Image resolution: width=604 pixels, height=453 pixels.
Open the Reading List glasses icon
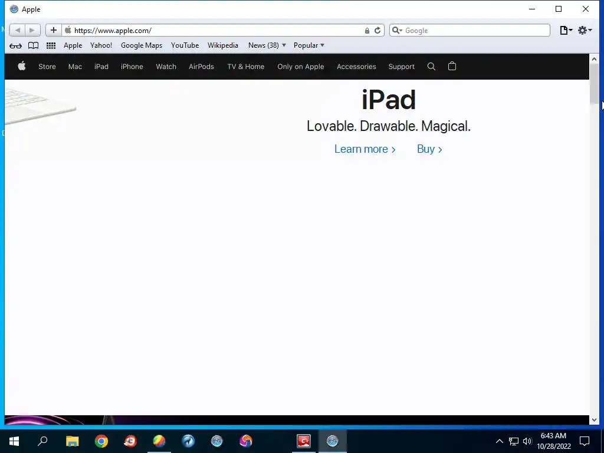(x=15, y=45)
